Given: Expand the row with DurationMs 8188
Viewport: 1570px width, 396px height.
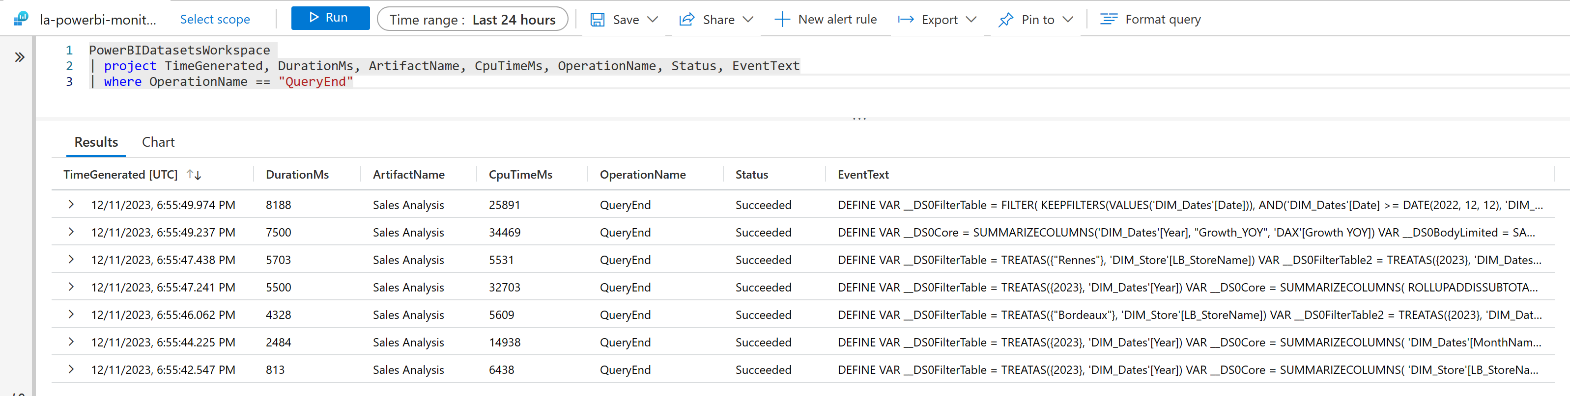Looking at the screenshot, I should click(x=71, y=205).
